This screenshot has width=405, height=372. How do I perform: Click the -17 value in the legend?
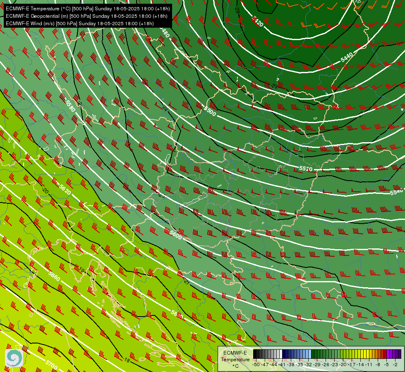pos(352,365)
